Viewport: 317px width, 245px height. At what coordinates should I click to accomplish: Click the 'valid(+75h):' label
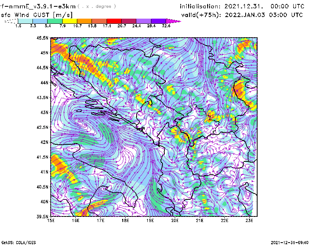coord(201,15)
